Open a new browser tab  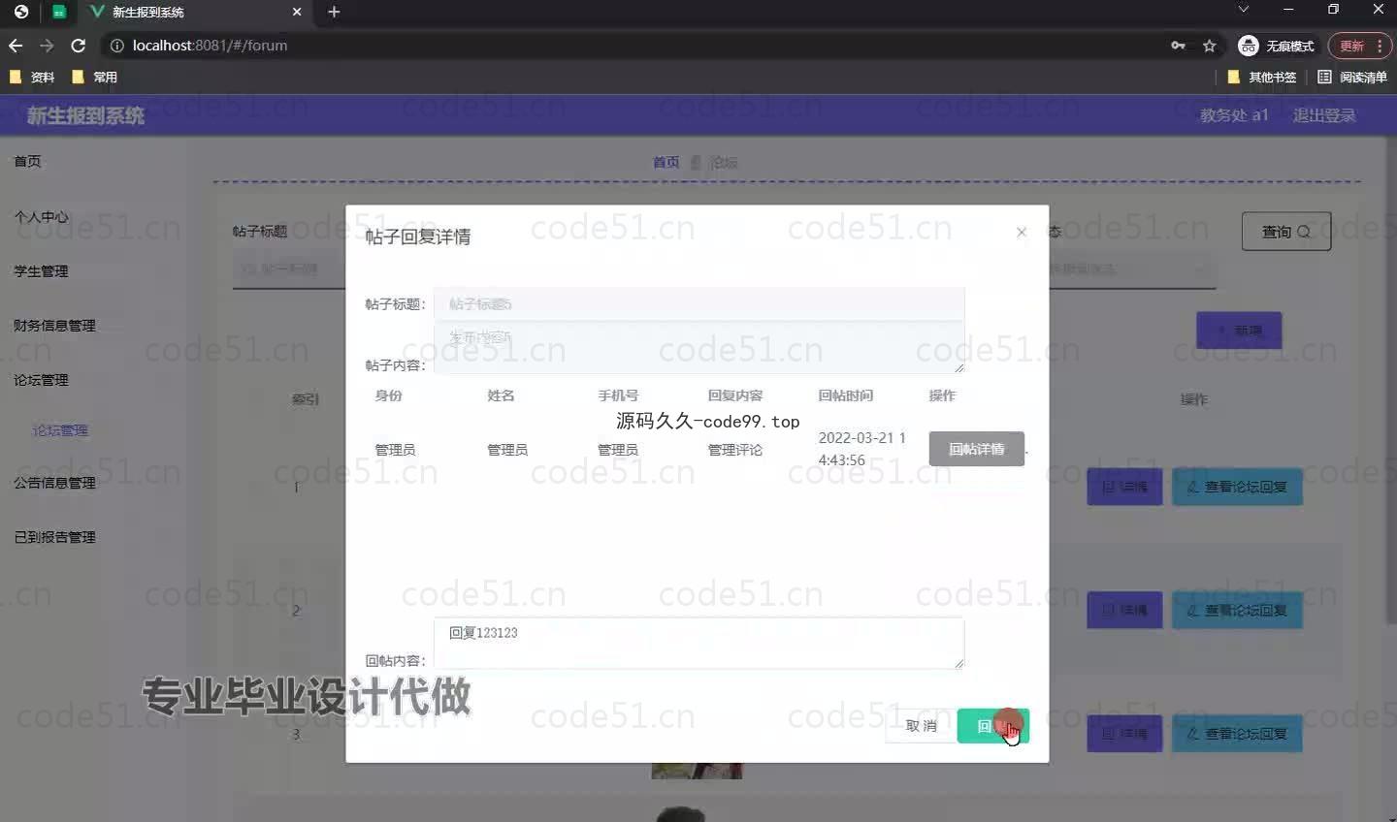[334, 12]
